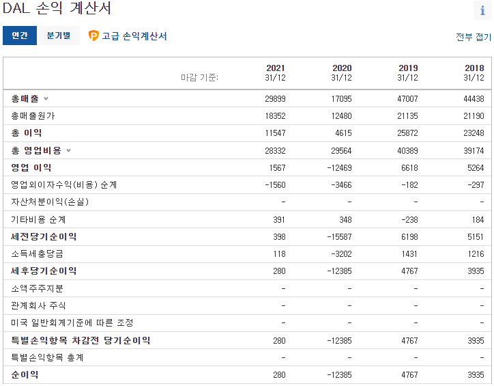Viewport: 494px width, 386px height.
Task: Click gross profit value 11547
Action: tap(275, 133)
